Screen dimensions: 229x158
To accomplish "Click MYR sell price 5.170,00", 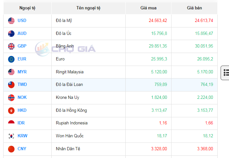I will coord(205,72).
